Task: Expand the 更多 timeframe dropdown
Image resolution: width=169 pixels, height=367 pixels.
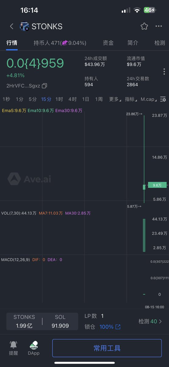Action: pyautogui.click(x=115, y=99)
